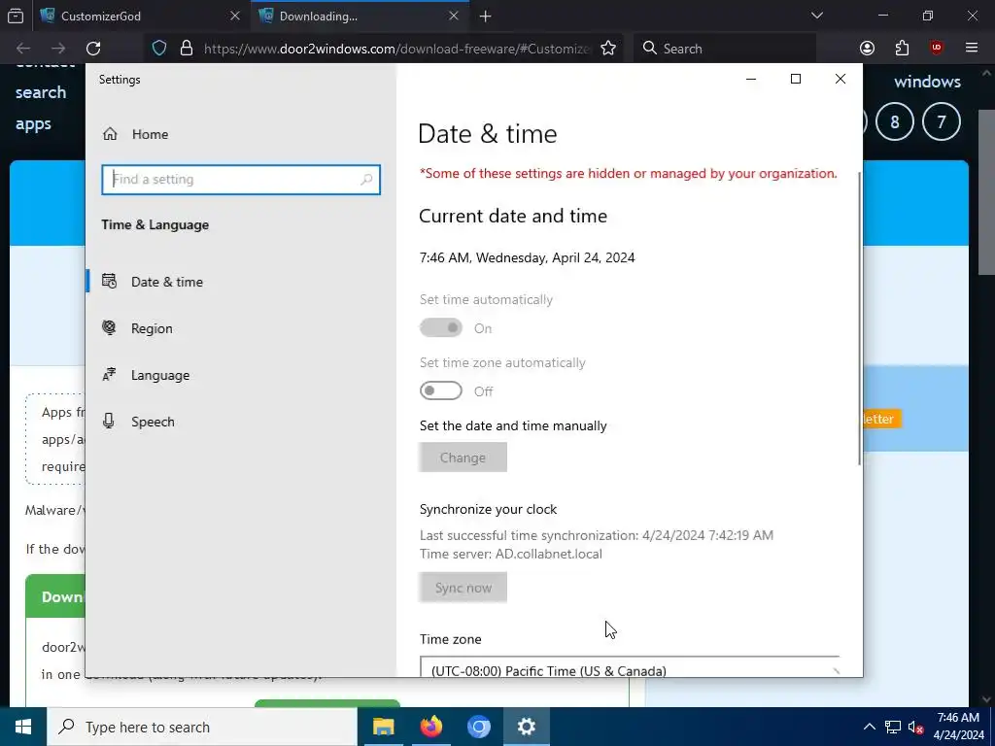This screenshot has width=995, height=746.
Task: Select the Windows 7 circle filter
Action: tap(941, 121)
